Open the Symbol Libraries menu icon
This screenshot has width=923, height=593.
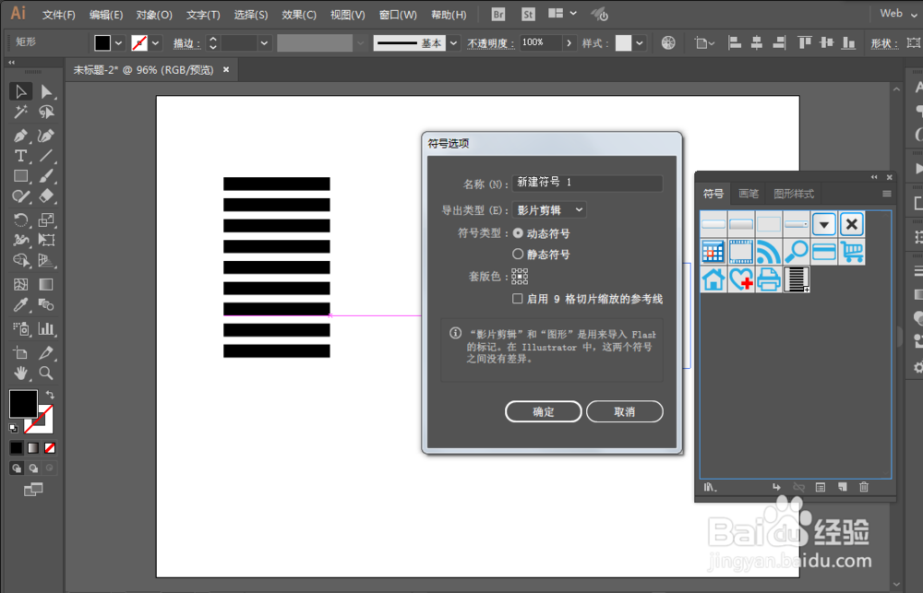click(711, 487)
